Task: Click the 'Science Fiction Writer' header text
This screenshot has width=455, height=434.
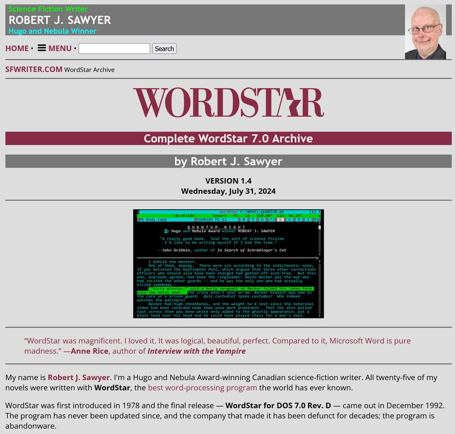Action: click(x=48, y=9)
